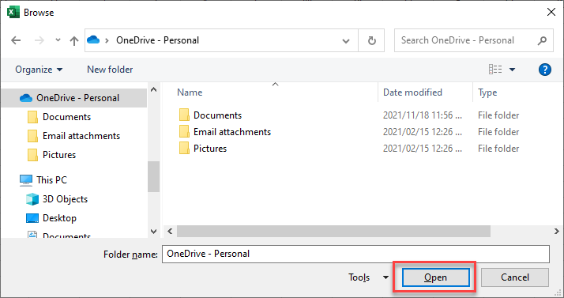This screenshot has width=564, height=298.
Task: Select Pictures in navigation pane
Action: pyautogui.click(x=52, y=155)
